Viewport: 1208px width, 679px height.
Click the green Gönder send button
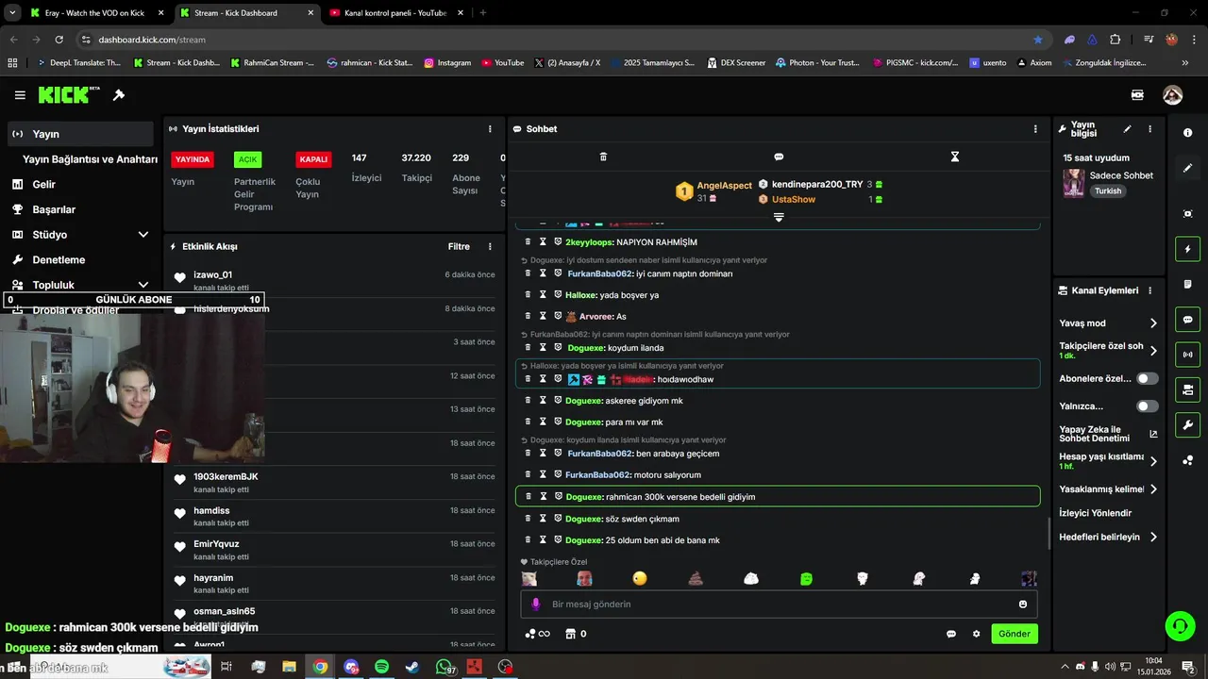pos(1015,634)
